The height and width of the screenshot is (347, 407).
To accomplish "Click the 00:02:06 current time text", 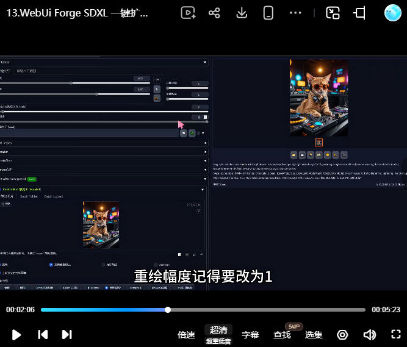I will point(20,310).
